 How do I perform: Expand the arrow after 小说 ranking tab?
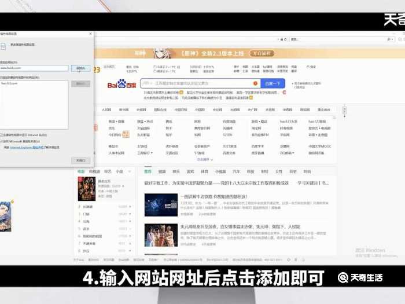[x=130, y=171]
